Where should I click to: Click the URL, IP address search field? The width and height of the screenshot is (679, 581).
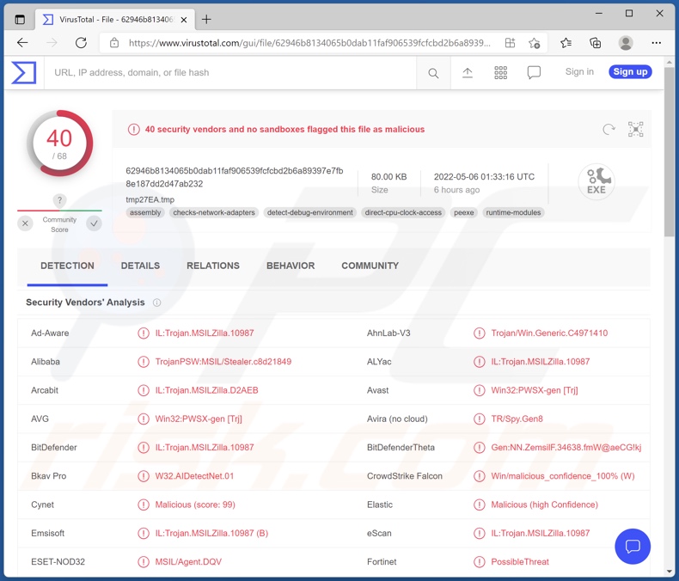point(229,73)
